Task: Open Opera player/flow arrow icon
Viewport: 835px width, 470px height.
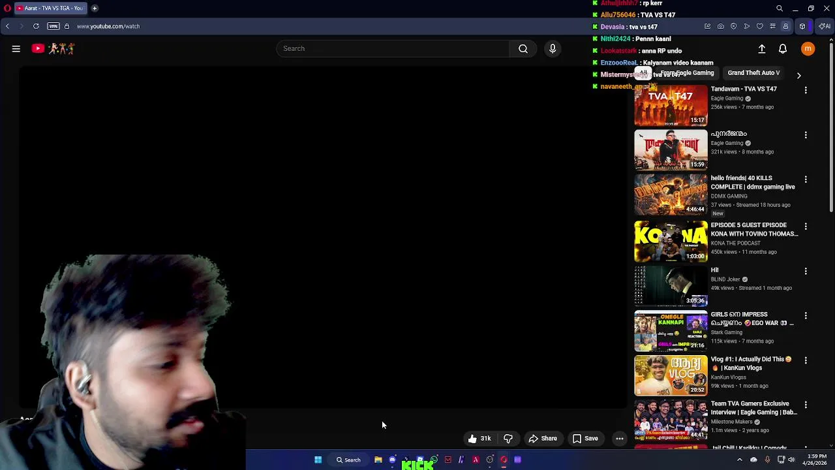Action: (747, 26)
